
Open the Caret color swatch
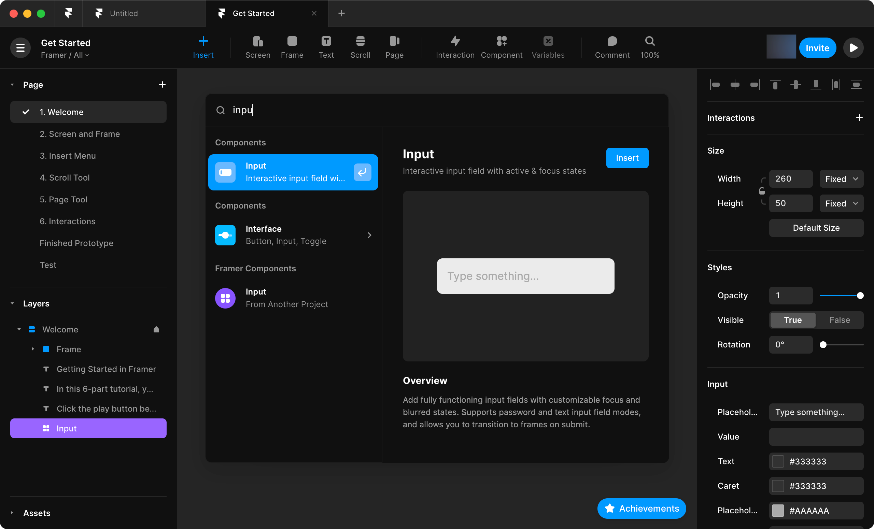click(778, 486)
